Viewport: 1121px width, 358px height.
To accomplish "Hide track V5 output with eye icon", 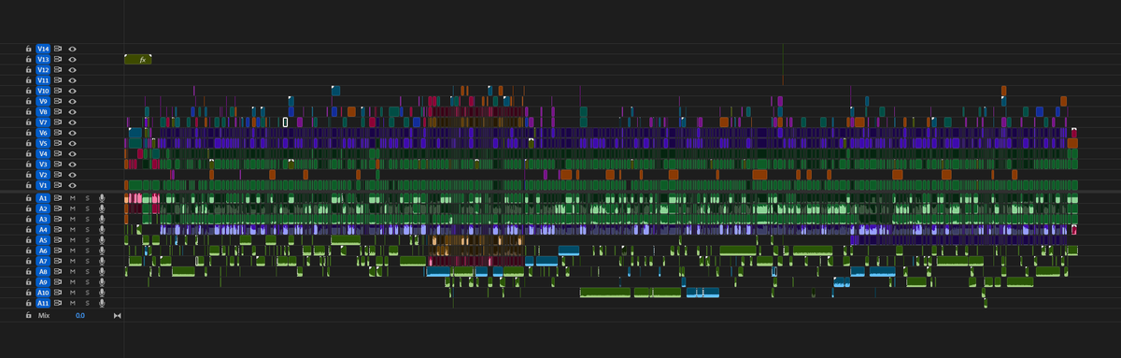I will pos(72,143).
